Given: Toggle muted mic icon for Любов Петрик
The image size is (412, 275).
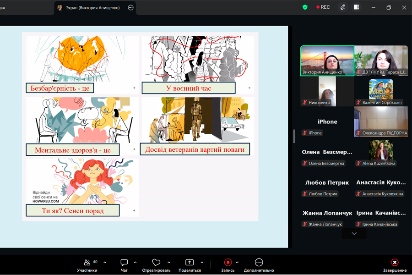Looking at the screenshot, I should coord(304,194).
